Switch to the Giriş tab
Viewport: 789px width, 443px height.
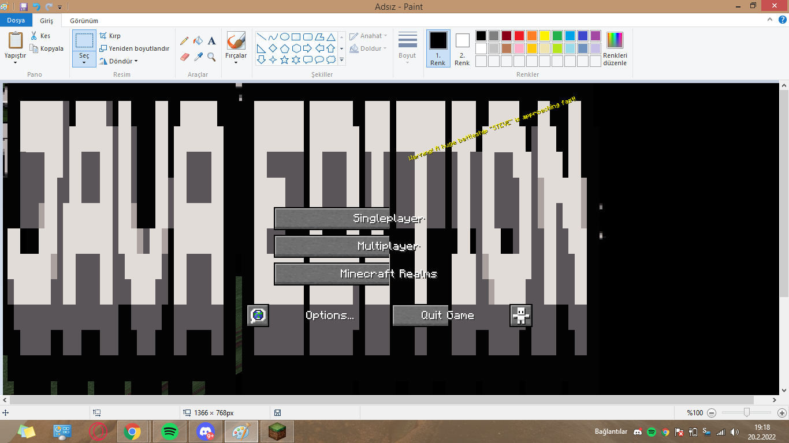[47, 20]
